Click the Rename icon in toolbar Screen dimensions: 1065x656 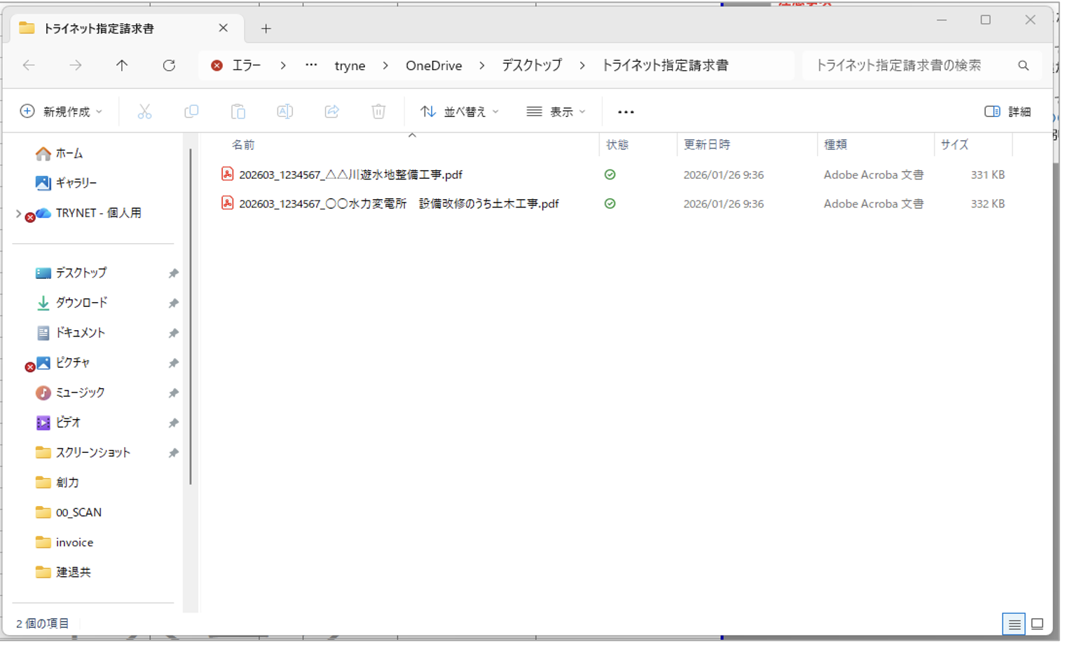point(284,111)
